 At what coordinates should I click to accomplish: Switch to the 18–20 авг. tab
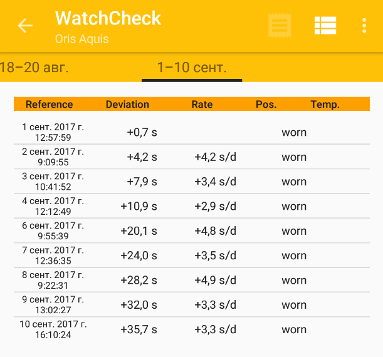coord(34,67)
